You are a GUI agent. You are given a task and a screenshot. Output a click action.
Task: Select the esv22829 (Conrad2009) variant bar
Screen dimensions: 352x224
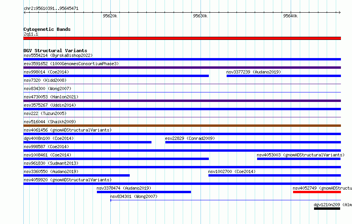[253, 142]
